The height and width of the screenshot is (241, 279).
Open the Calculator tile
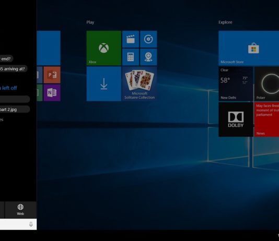click(131, 57)
